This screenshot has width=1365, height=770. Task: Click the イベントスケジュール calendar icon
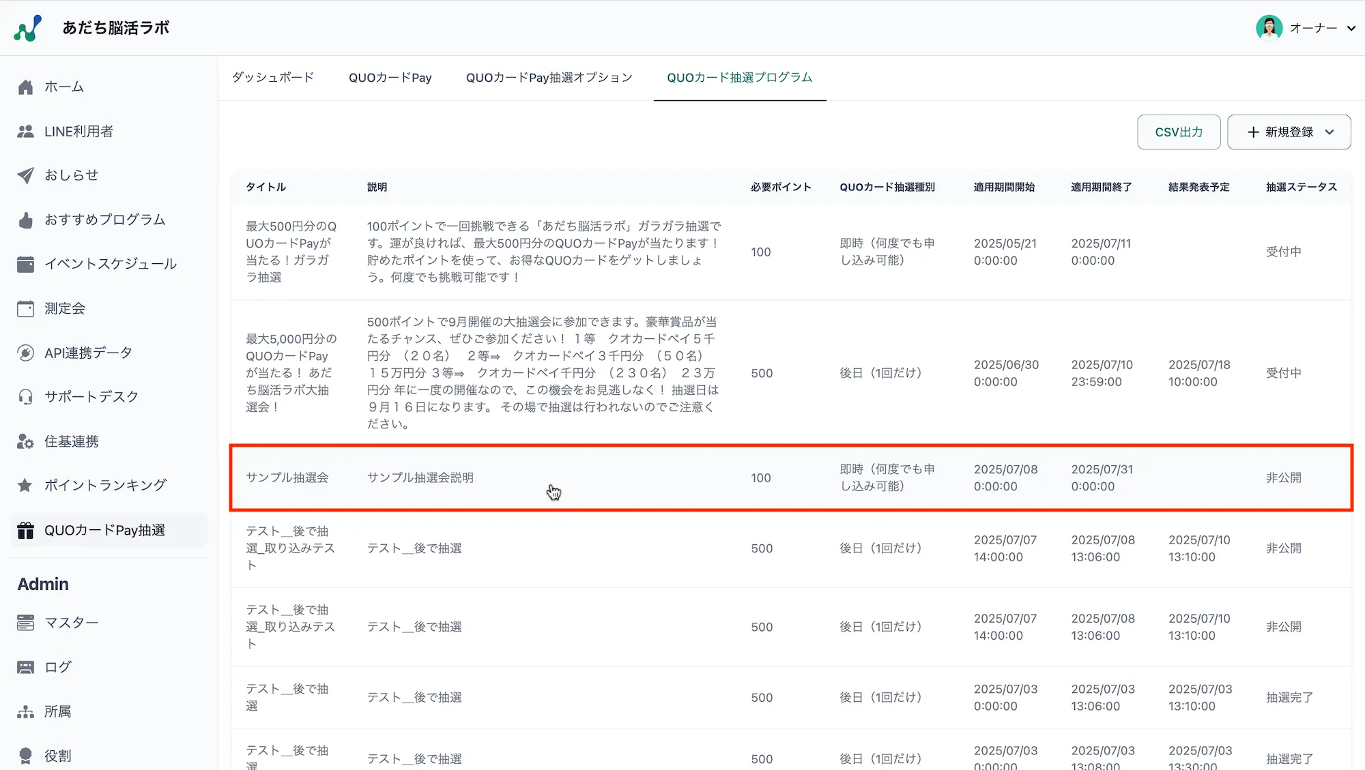tap(25, 264)
